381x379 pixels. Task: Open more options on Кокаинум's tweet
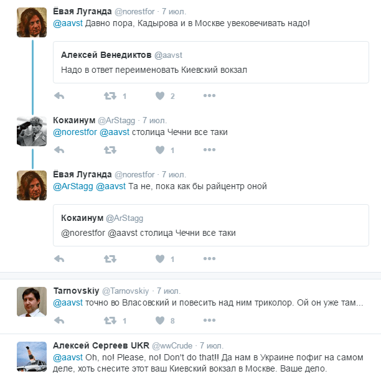coord(210,150)
